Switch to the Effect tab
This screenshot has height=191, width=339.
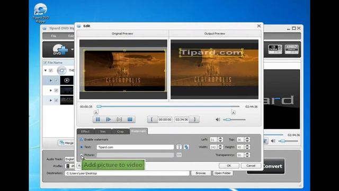point(85,132)
